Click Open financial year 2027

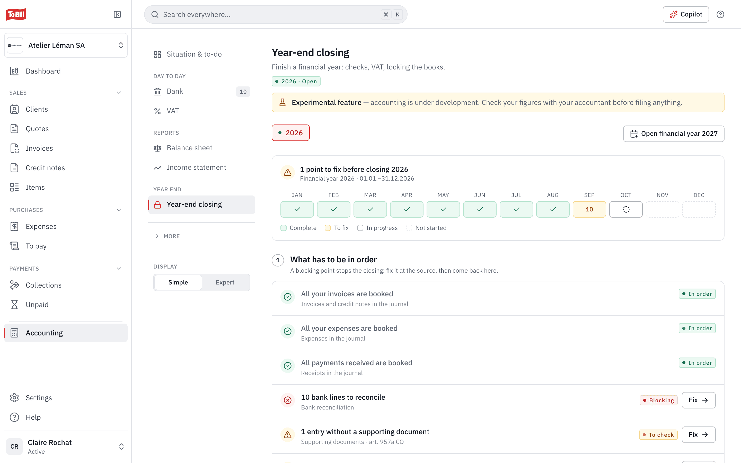pos(674,133)
